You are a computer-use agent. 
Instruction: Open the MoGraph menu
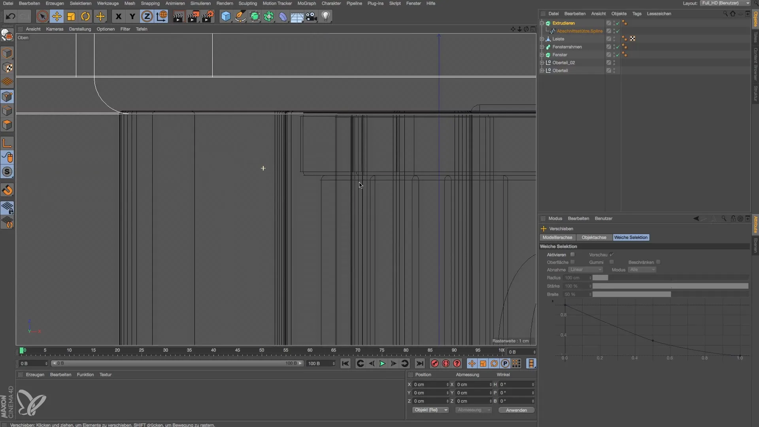(x=307, y=3)
